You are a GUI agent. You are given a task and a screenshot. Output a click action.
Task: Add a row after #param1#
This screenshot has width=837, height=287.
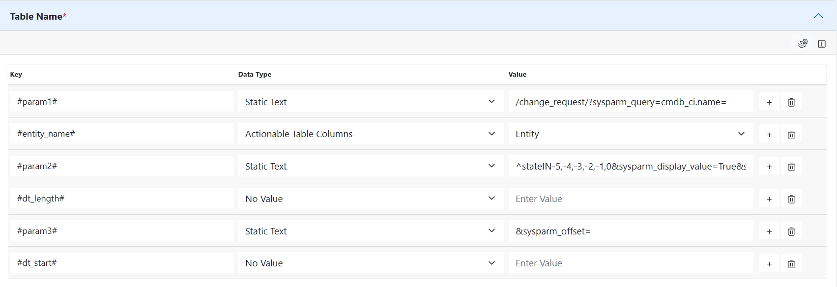pyautogui.click(x=769, y=102)
